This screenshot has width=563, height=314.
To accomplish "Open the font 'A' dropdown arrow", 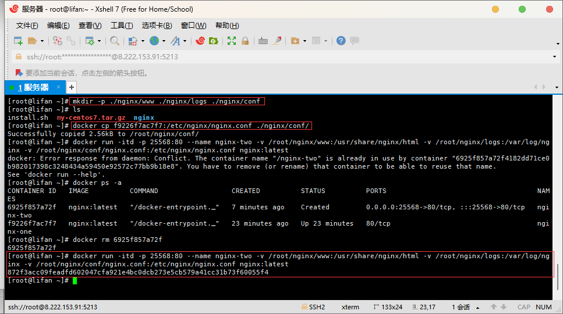I will (185, 41).
